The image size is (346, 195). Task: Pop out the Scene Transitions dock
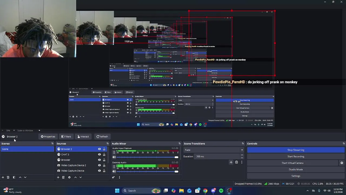pos(243,144)
